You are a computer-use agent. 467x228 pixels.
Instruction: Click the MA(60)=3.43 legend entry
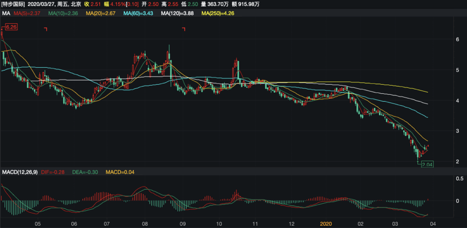pos(139,13)
